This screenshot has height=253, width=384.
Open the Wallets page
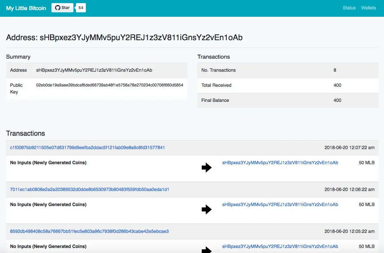[368, 8]
